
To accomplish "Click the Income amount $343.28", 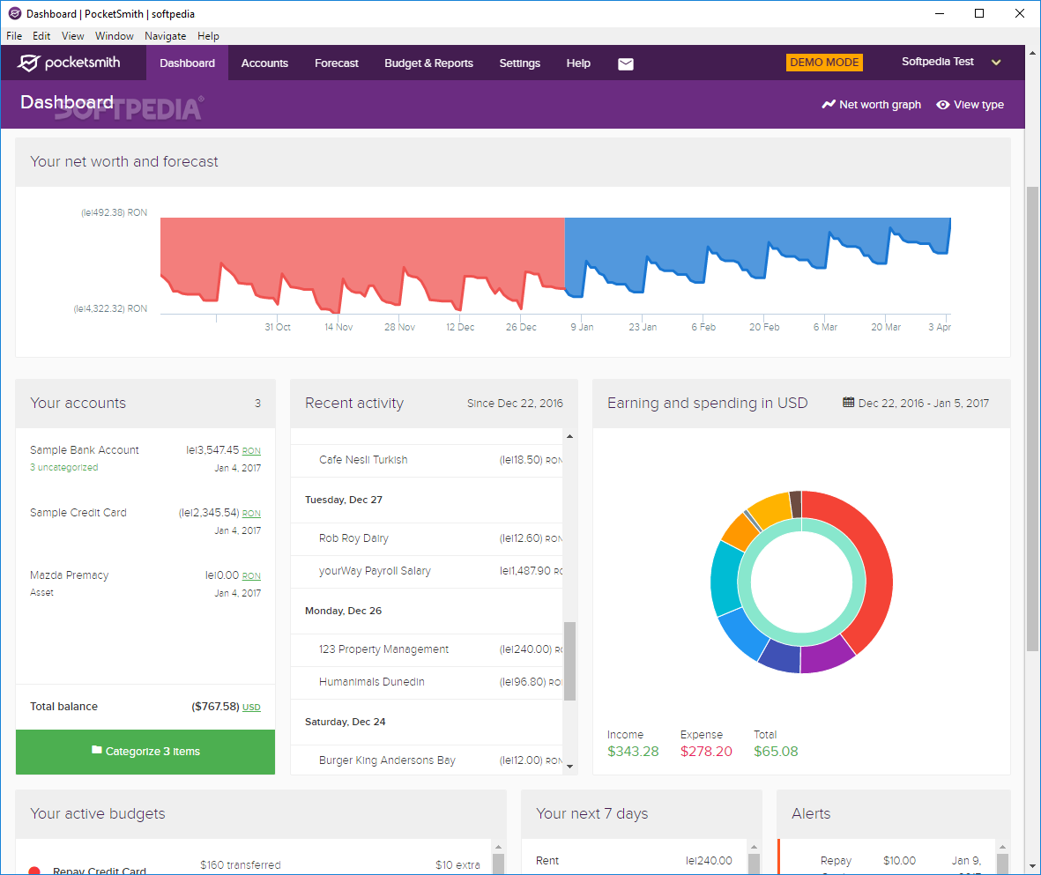I will pyautogui.click(x=633, y=752).
